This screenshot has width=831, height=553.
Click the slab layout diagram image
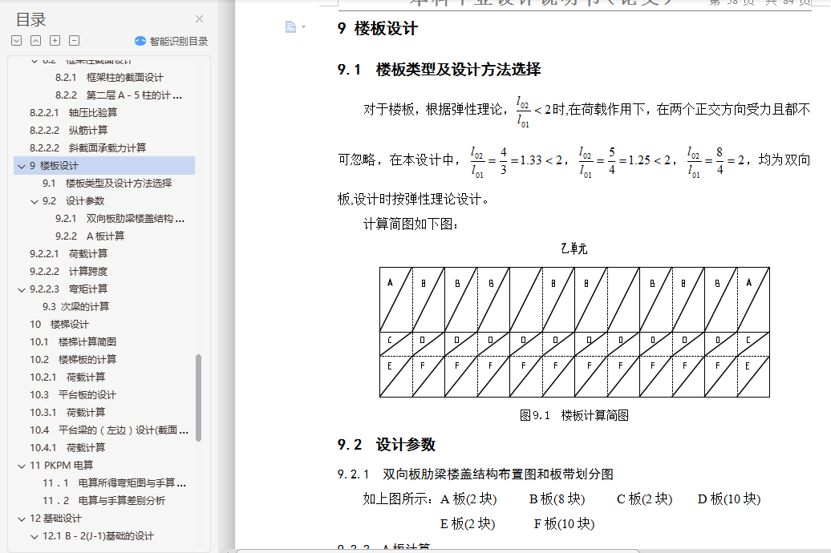point(574,332)
